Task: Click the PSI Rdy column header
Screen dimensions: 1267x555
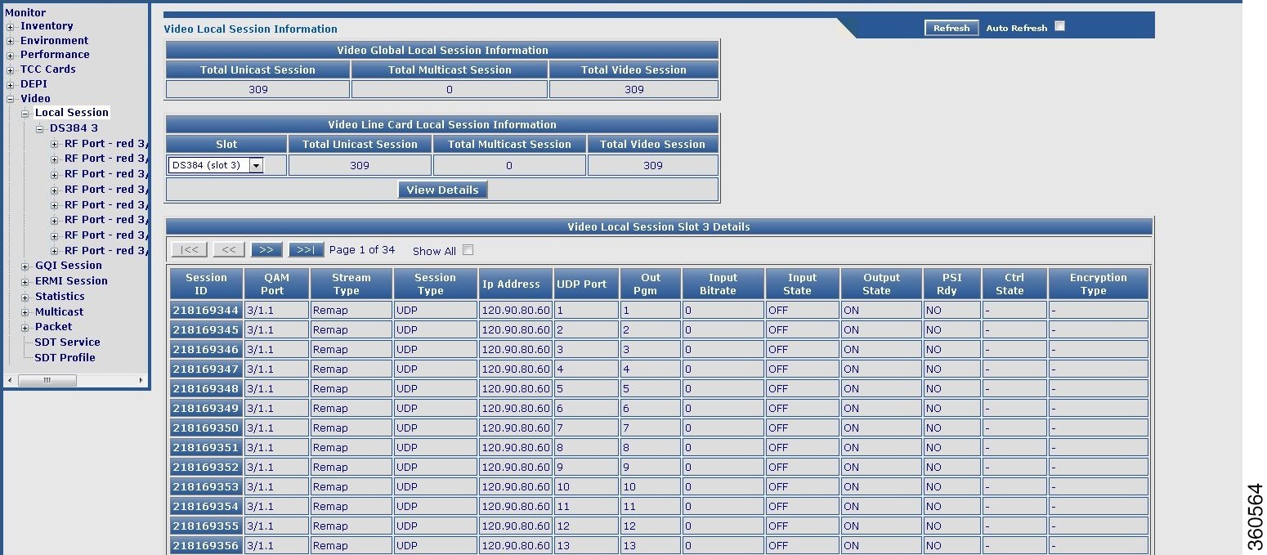Action: [951, 284]
